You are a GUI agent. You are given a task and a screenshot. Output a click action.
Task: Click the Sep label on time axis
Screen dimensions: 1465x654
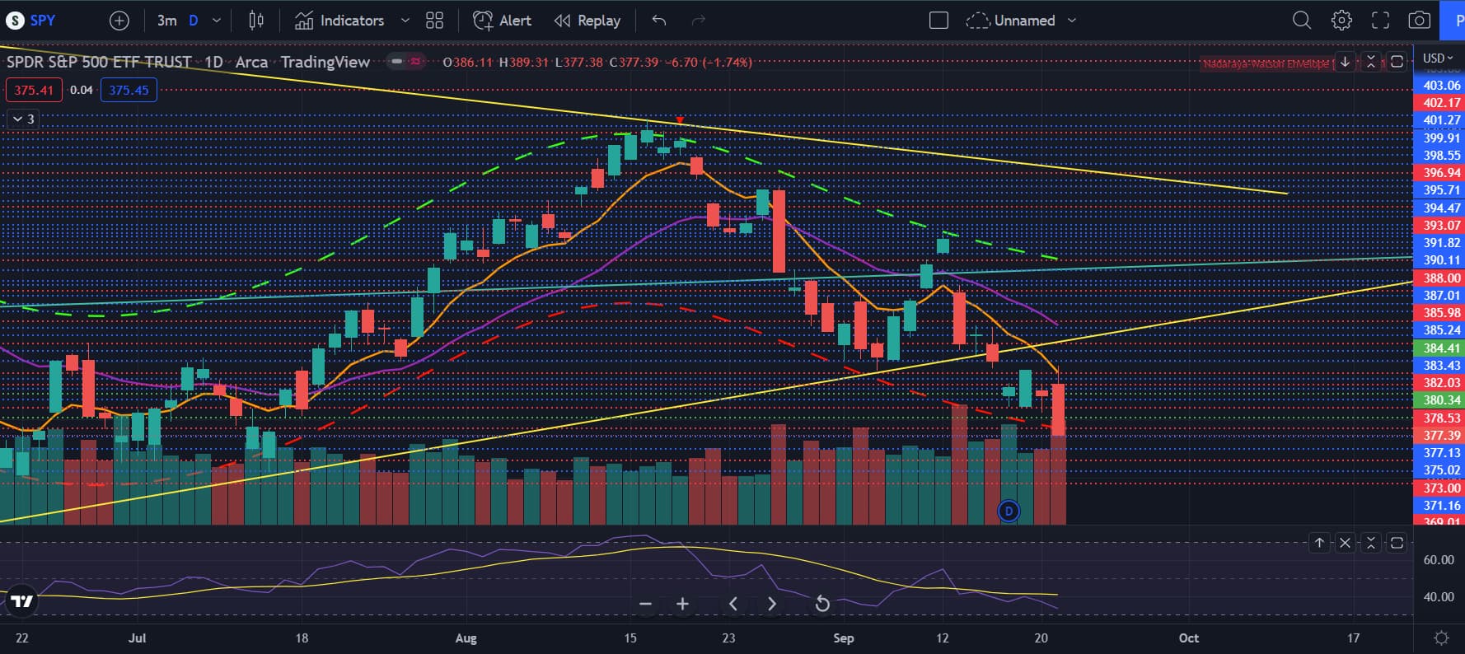843,638
